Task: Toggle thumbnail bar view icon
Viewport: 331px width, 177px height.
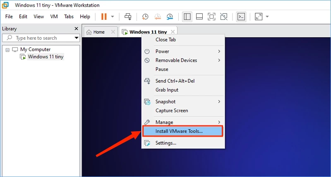Action: [x=199, y=17]
